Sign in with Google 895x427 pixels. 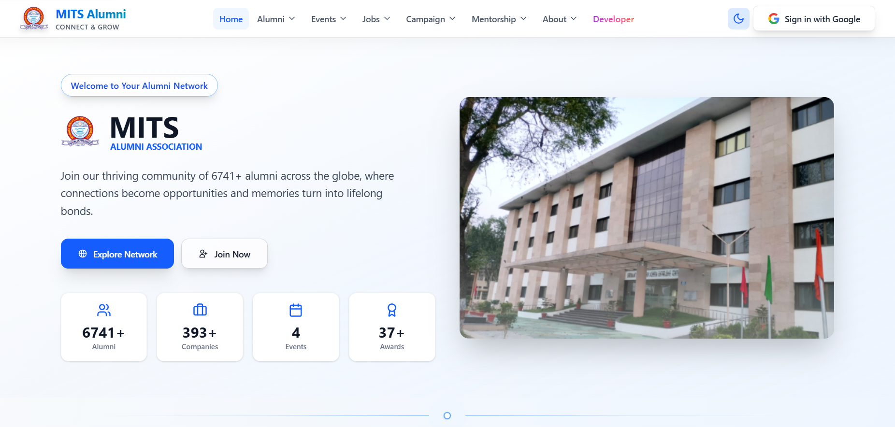click(814, 19)
